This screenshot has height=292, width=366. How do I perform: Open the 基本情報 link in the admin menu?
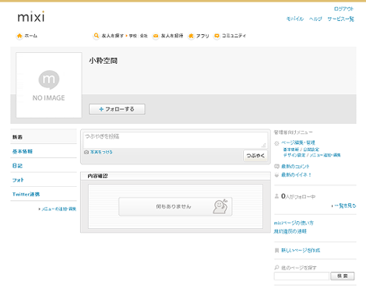290,150
